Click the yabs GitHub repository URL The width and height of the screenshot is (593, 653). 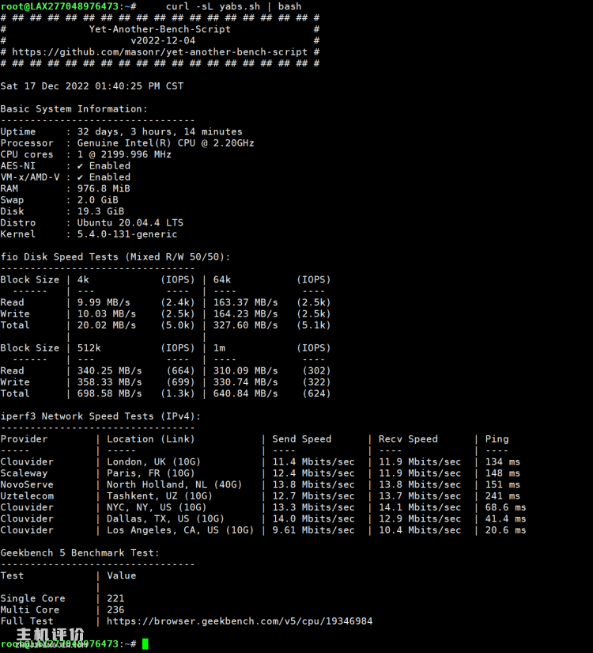click(x=160, y=52)
